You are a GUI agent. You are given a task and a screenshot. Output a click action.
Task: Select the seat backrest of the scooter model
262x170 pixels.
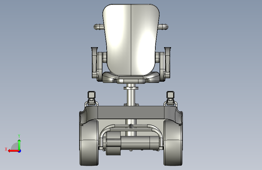(131, 40)
